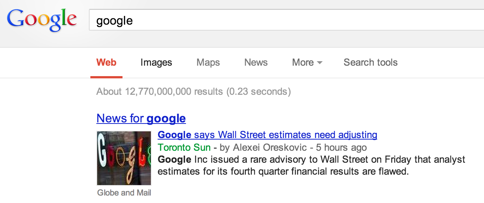The width and height of the screenshot is (484, 203).
Task: Open Search tools options
Action: pyautogui.click(x=370, y=63)
